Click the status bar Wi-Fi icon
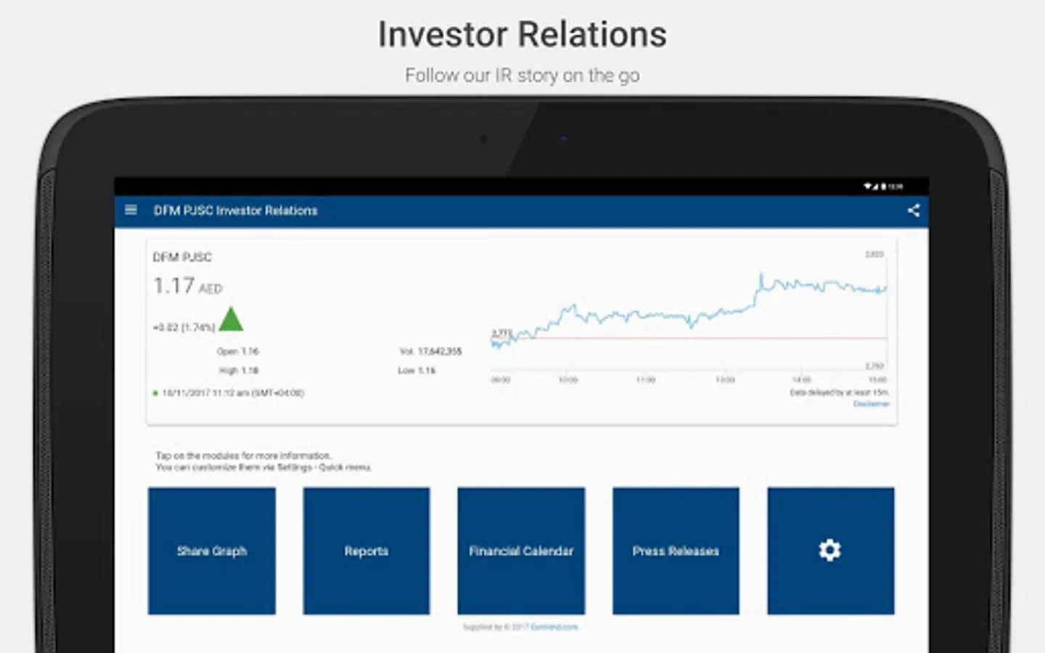Screen dimensions: 1045x653 (x=867, y=186)
